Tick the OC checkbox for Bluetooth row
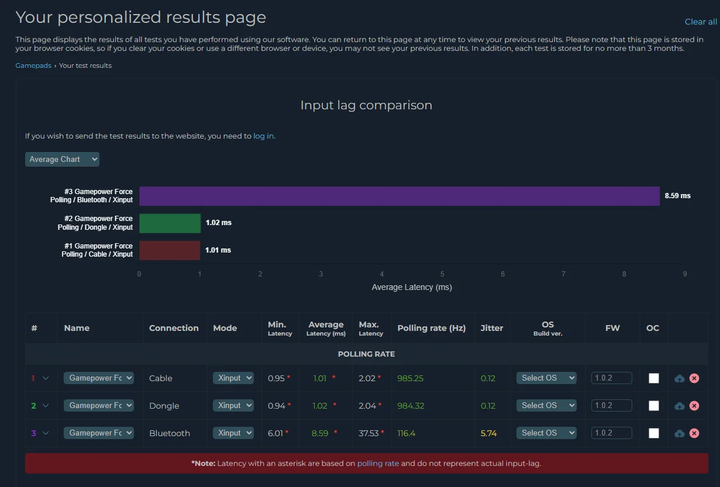 pyautogui.click(x=654, y=433)
